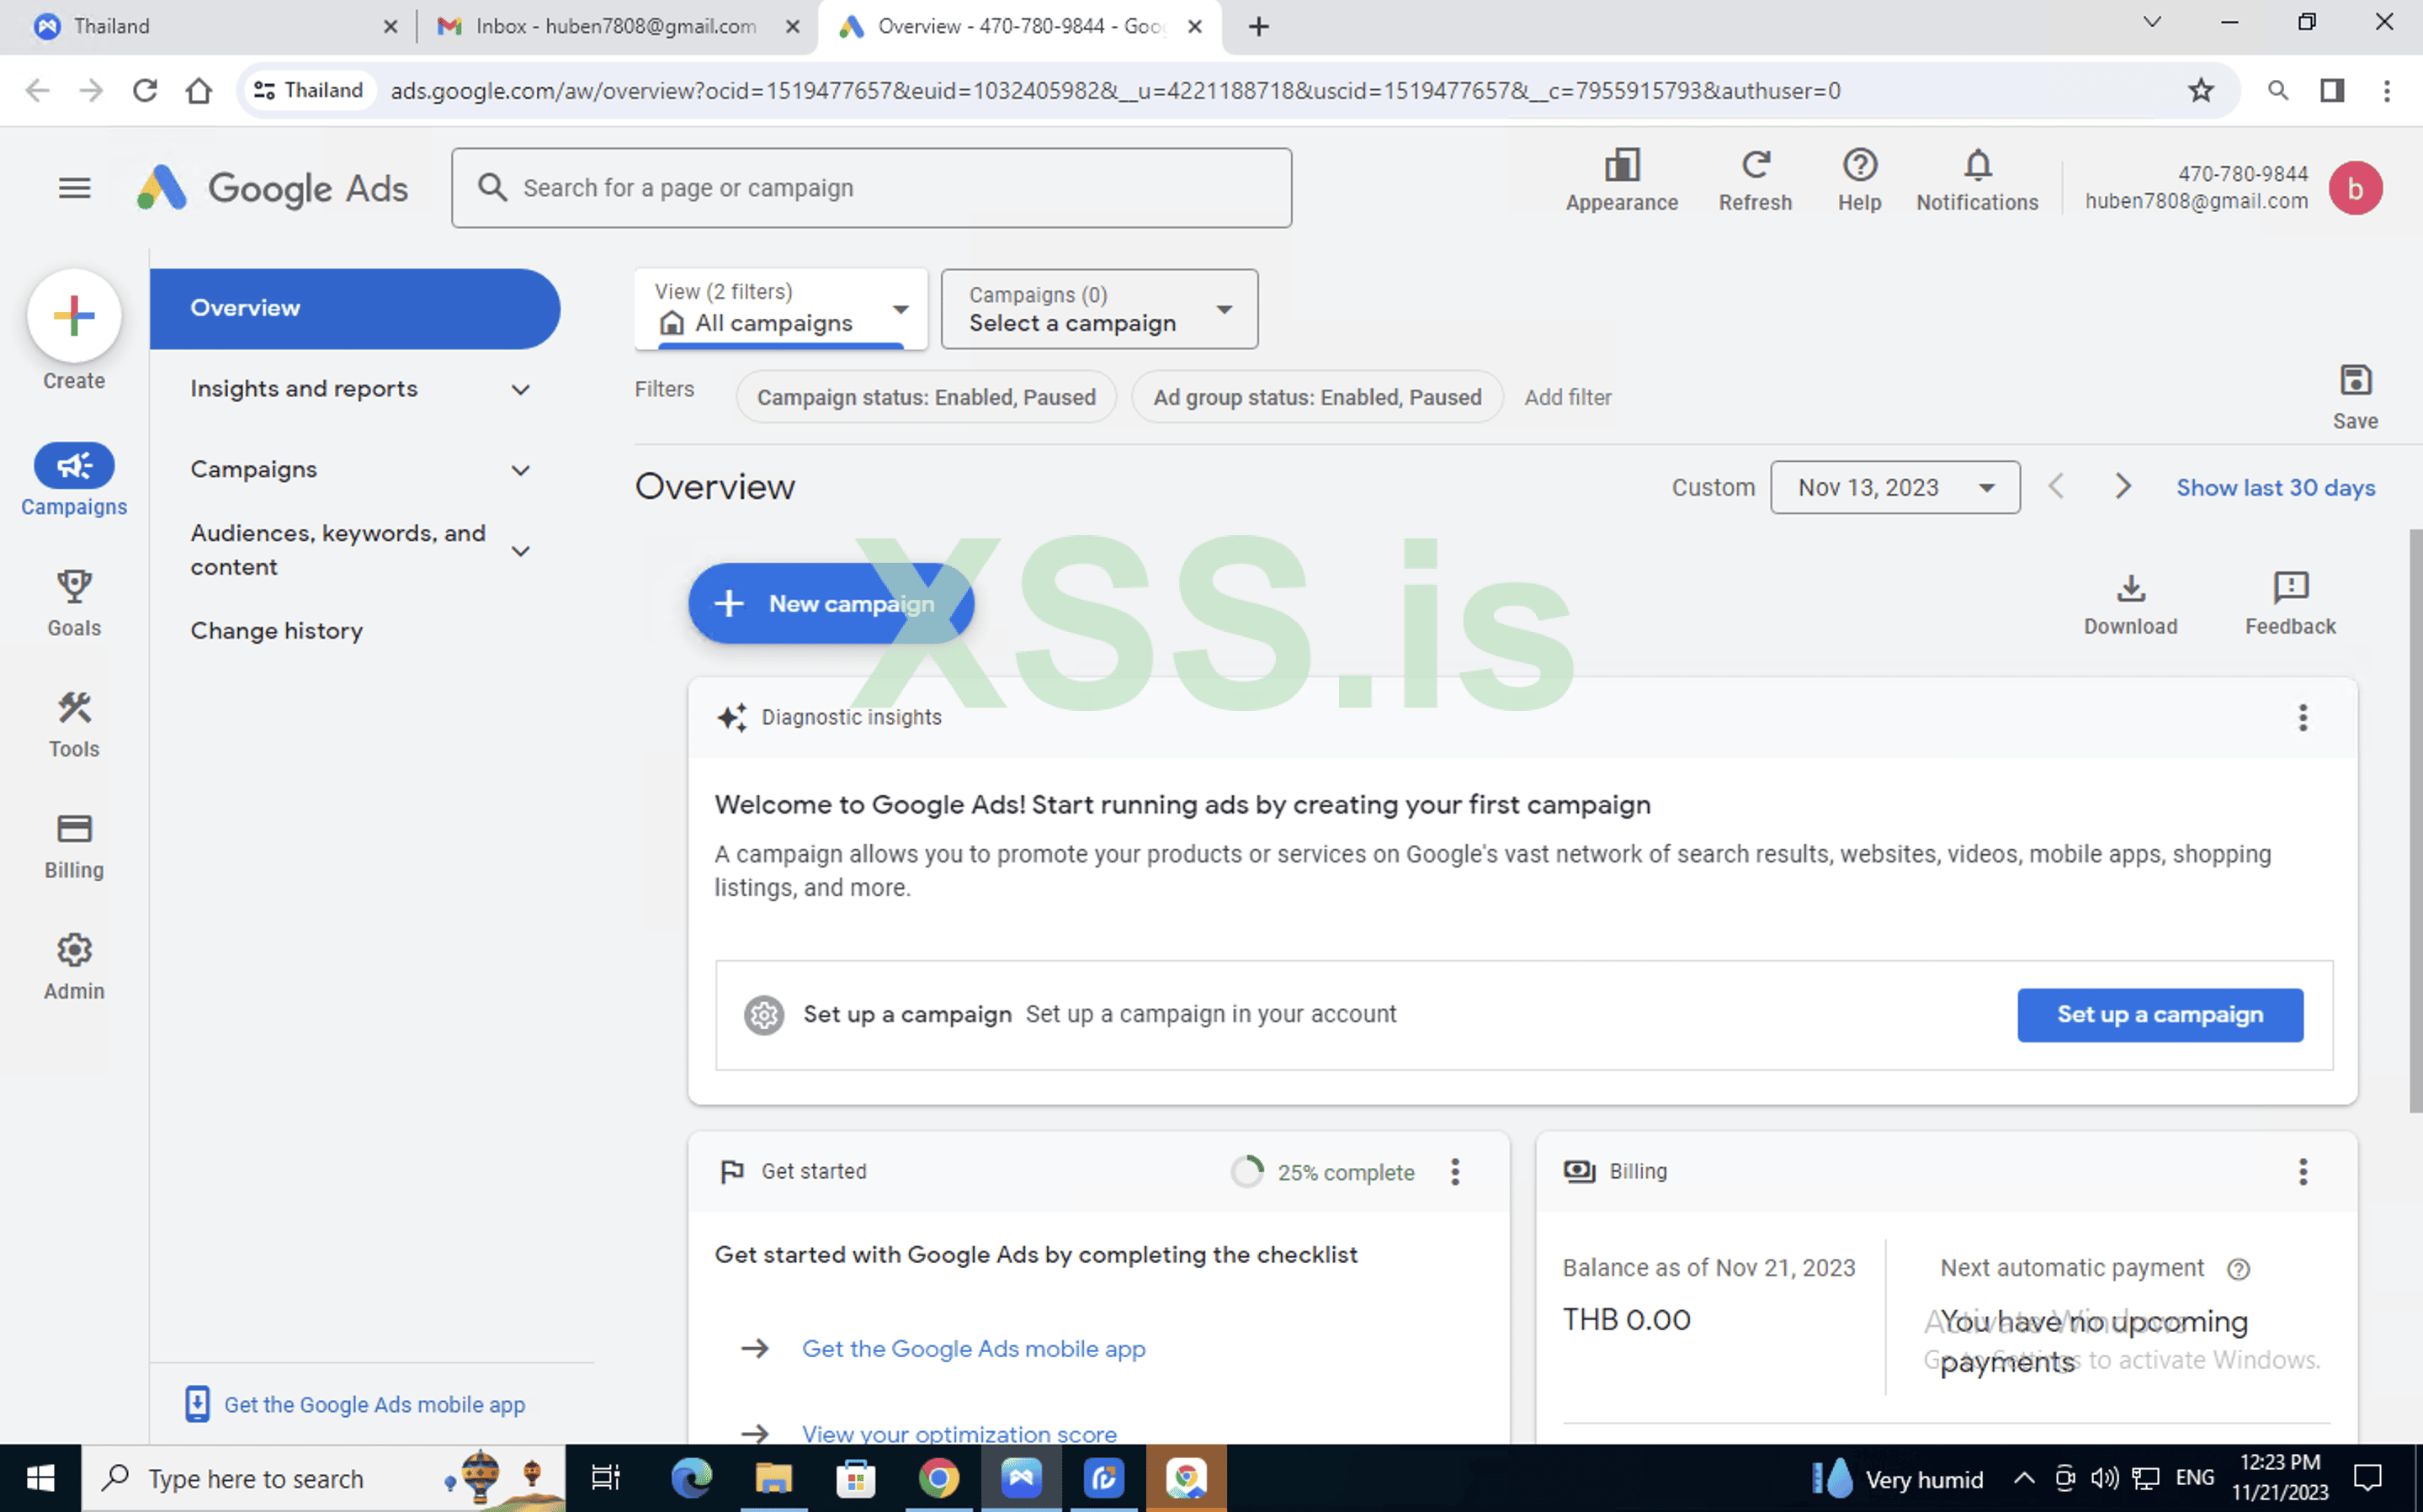The height and width of the screenshot is (1512, 2423).
Task: Open the main navigation hamburger menu
Action: 74,187
